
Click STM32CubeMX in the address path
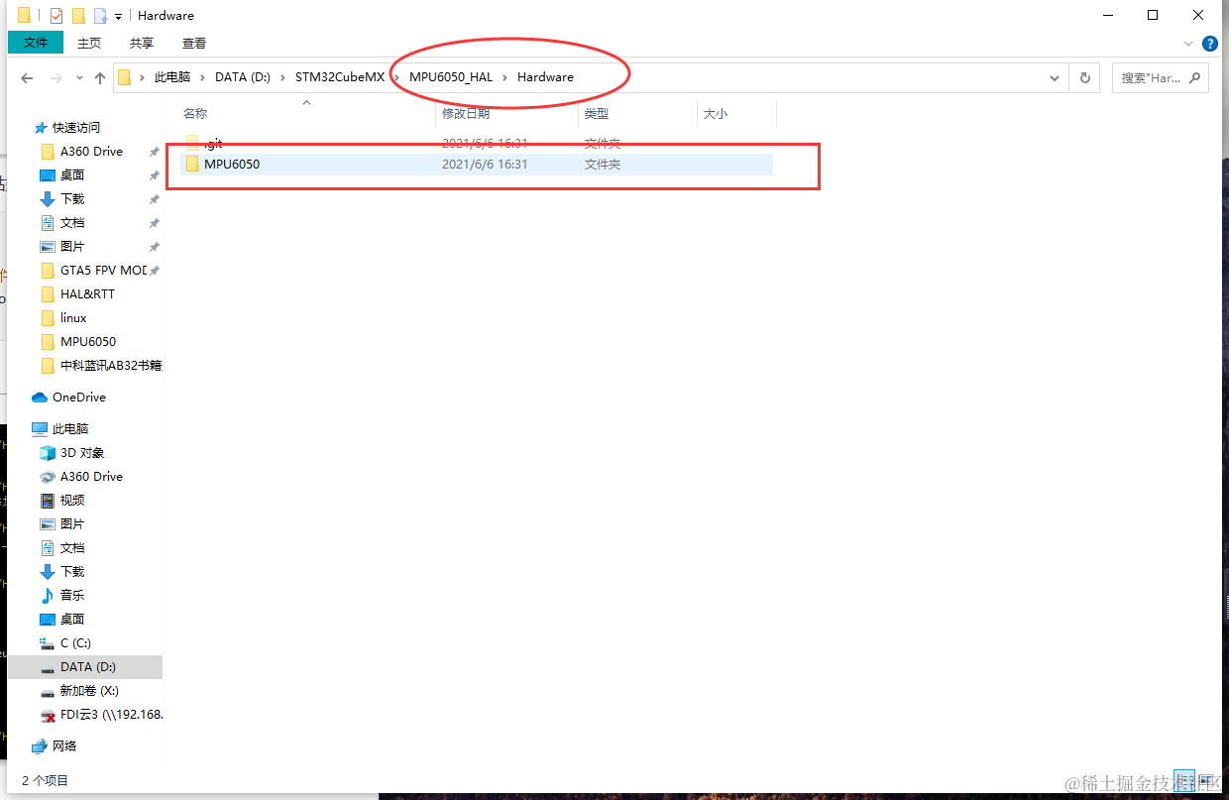tap(339, 77)
